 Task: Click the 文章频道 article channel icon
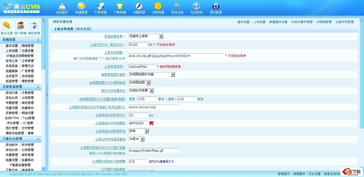click(x=100, y=6)
